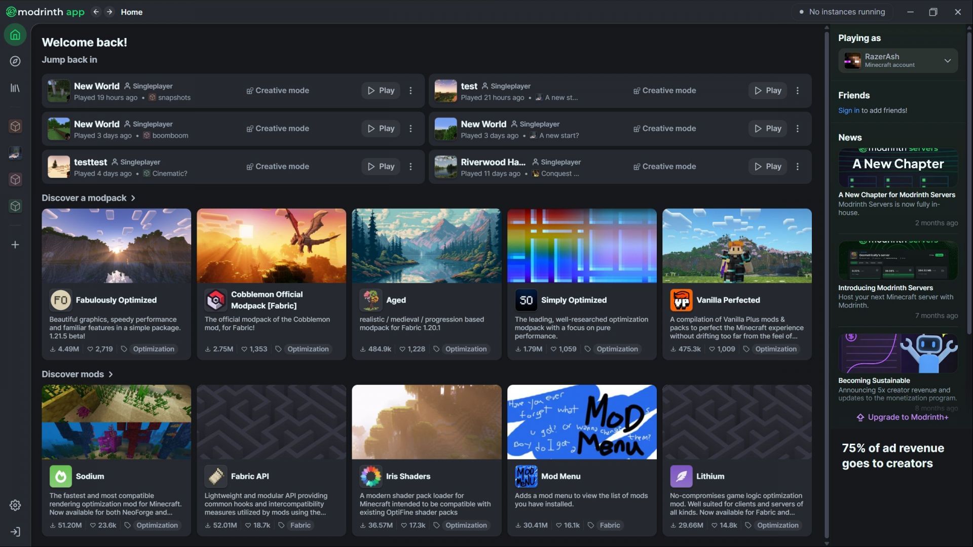Expand Discover a modpack section chevron
This screenshot has width=973, height=547.
pyautogui.click(x=133, y=198)
